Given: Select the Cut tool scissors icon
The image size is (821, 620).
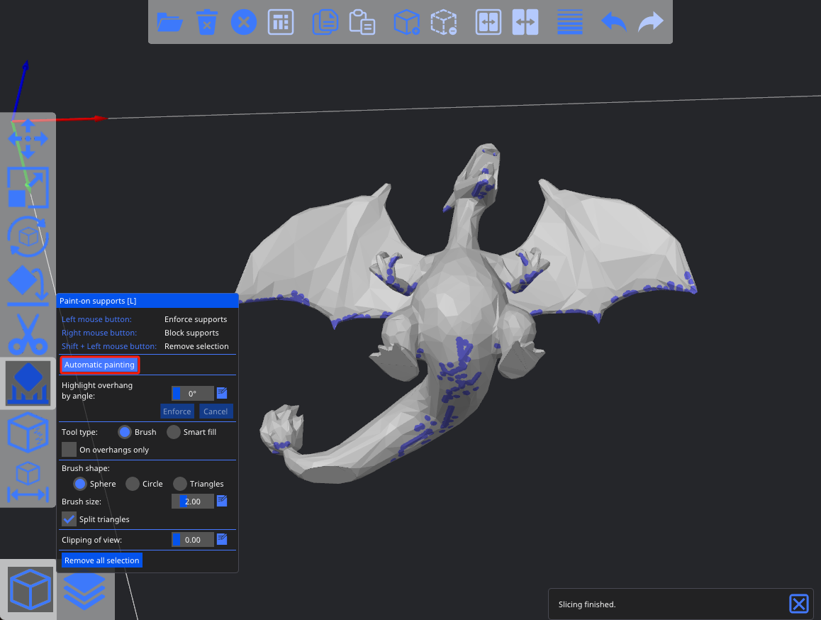Looking at the screenshot, I should pyautogui.click(x=28, y=333).
